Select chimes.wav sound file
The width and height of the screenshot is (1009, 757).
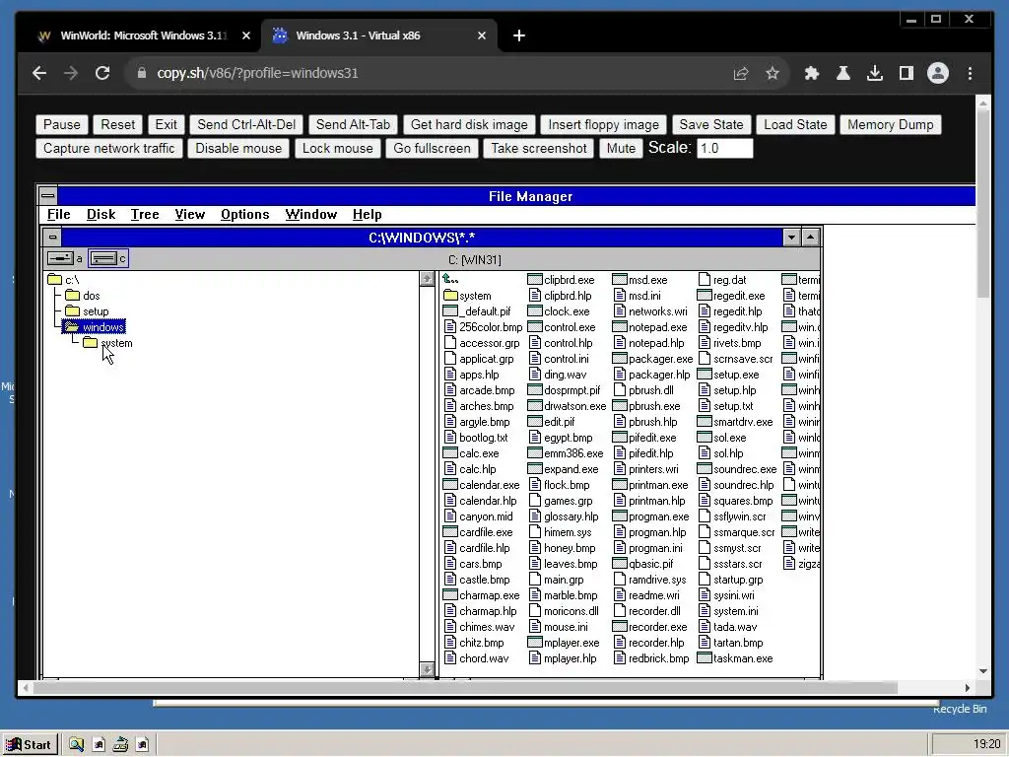tap(480, 627)
